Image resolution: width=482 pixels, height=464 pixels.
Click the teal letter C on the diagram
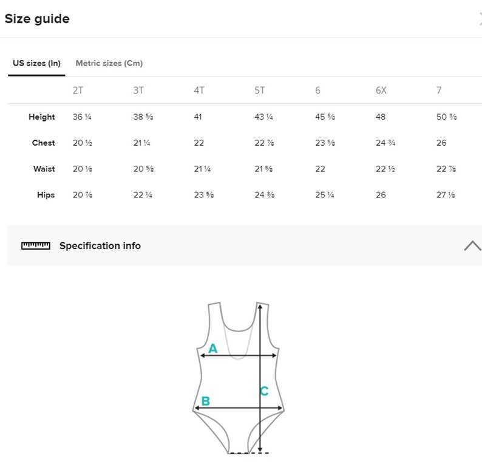point(264,391)
